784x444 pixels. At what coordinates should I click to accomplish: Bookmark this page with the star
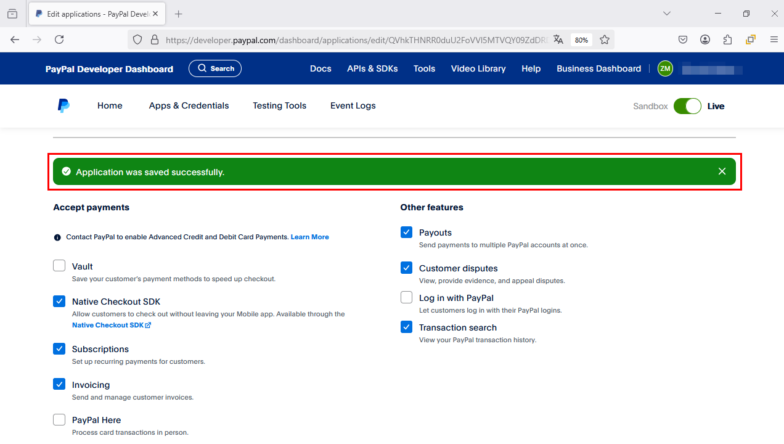605,39
